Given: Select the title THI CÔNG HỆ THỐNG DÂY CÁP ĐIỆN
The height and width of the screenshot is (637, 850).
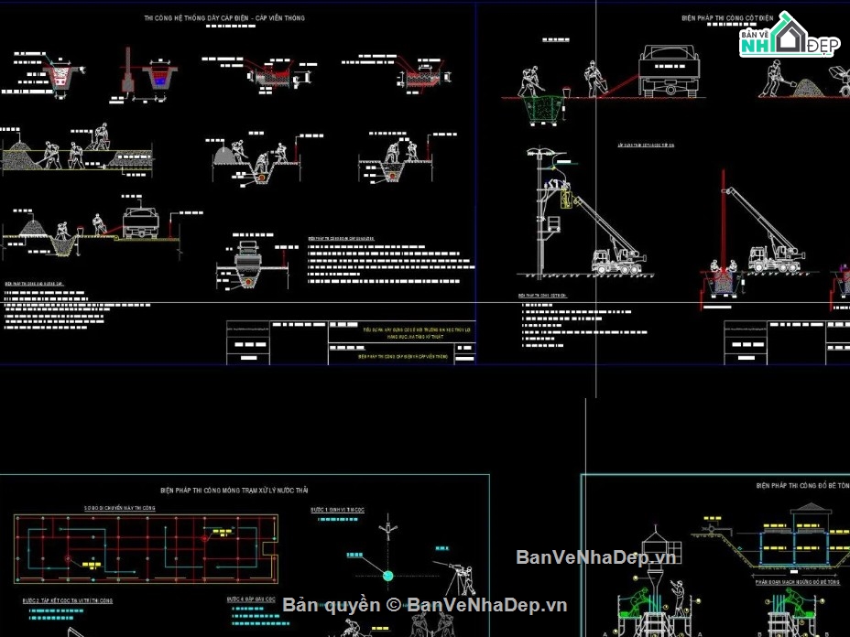Looking at the screenshot, I should point(223,18).
